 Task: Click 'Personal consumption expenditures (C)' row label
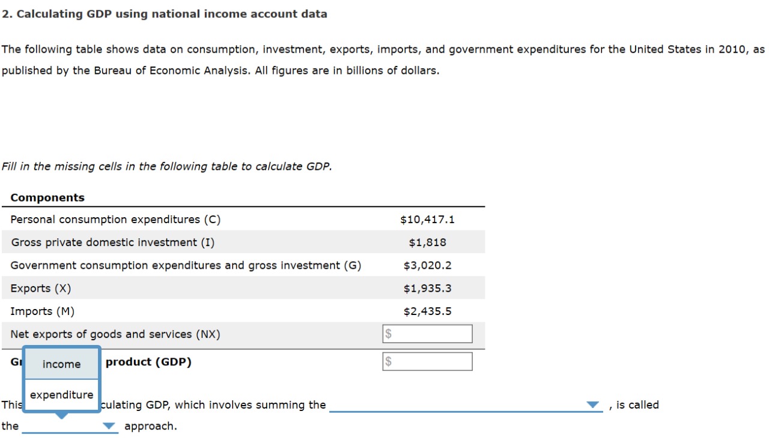click(x=115, y=220)
